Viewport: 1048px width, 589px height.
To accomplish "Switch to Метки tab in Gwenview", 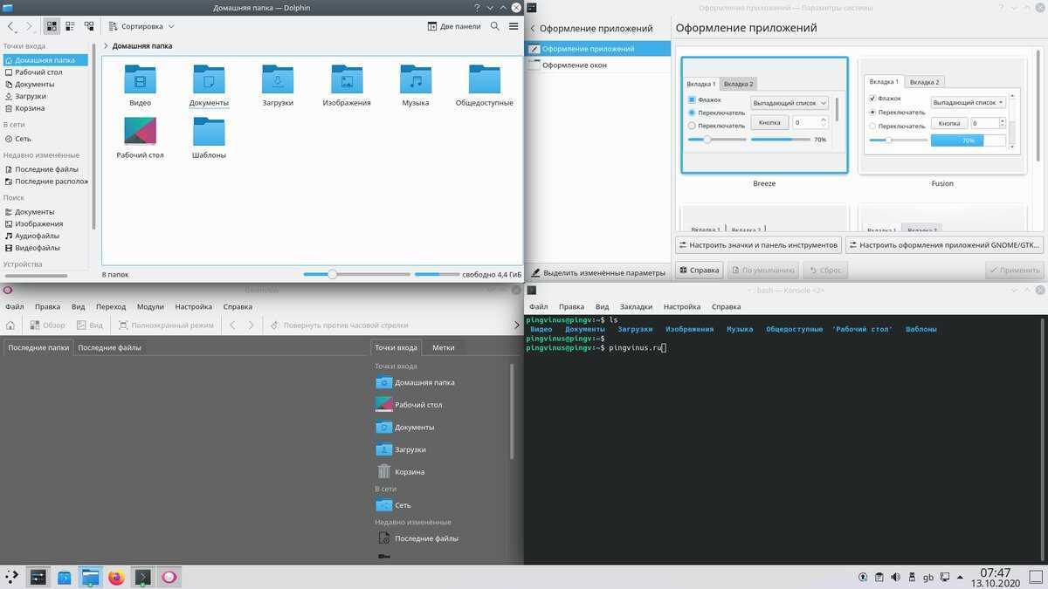I will [x=443, y=347].
